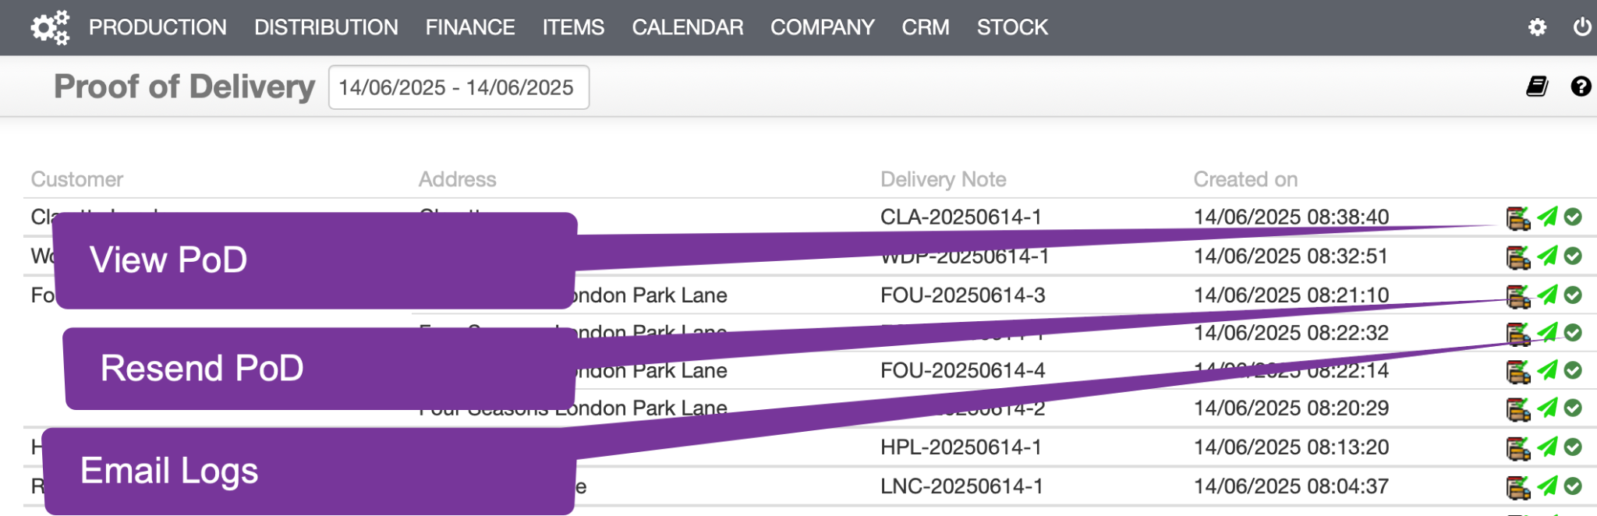Open the STOCK menu
Viewport: 1597px width, 516px height.
click(1012, 27)
